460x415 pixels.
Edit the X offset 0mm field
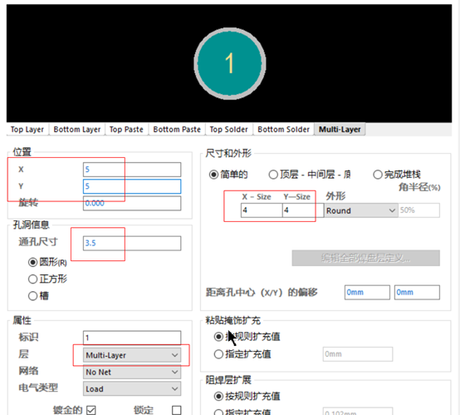click(367, 293)
